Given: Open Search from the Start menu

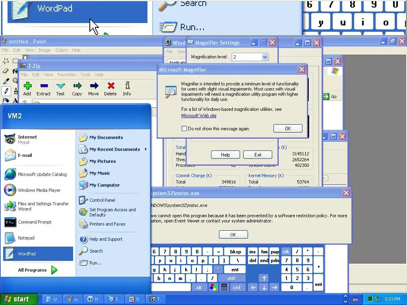Looking at the screenshot, I should [113, 251].
